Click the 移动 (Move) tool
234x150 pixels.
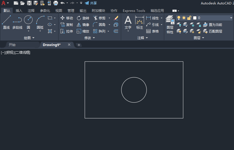tap(67, 18)
